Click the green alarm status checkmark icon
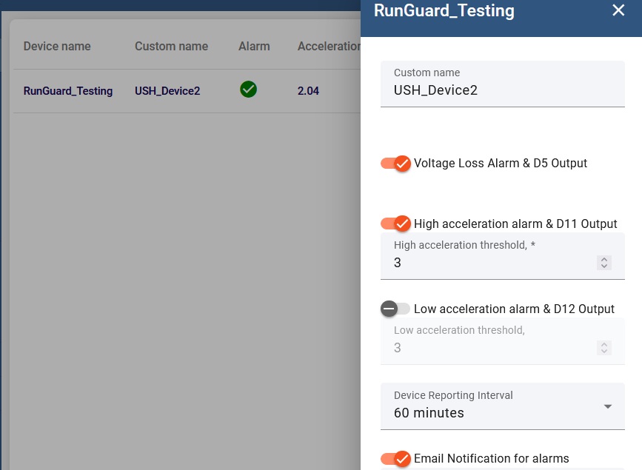642x470 pixels. pos(248,89)
